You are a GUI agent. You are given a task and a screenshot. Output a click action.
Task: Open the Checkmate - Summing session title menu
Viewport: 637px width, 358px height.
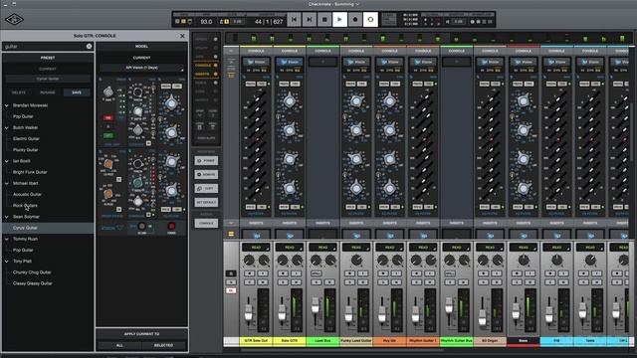tap(333, 4)
